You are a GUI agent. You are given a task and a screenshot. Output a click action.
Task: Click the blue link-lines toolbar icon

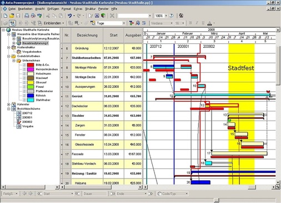tap(144, 23)
